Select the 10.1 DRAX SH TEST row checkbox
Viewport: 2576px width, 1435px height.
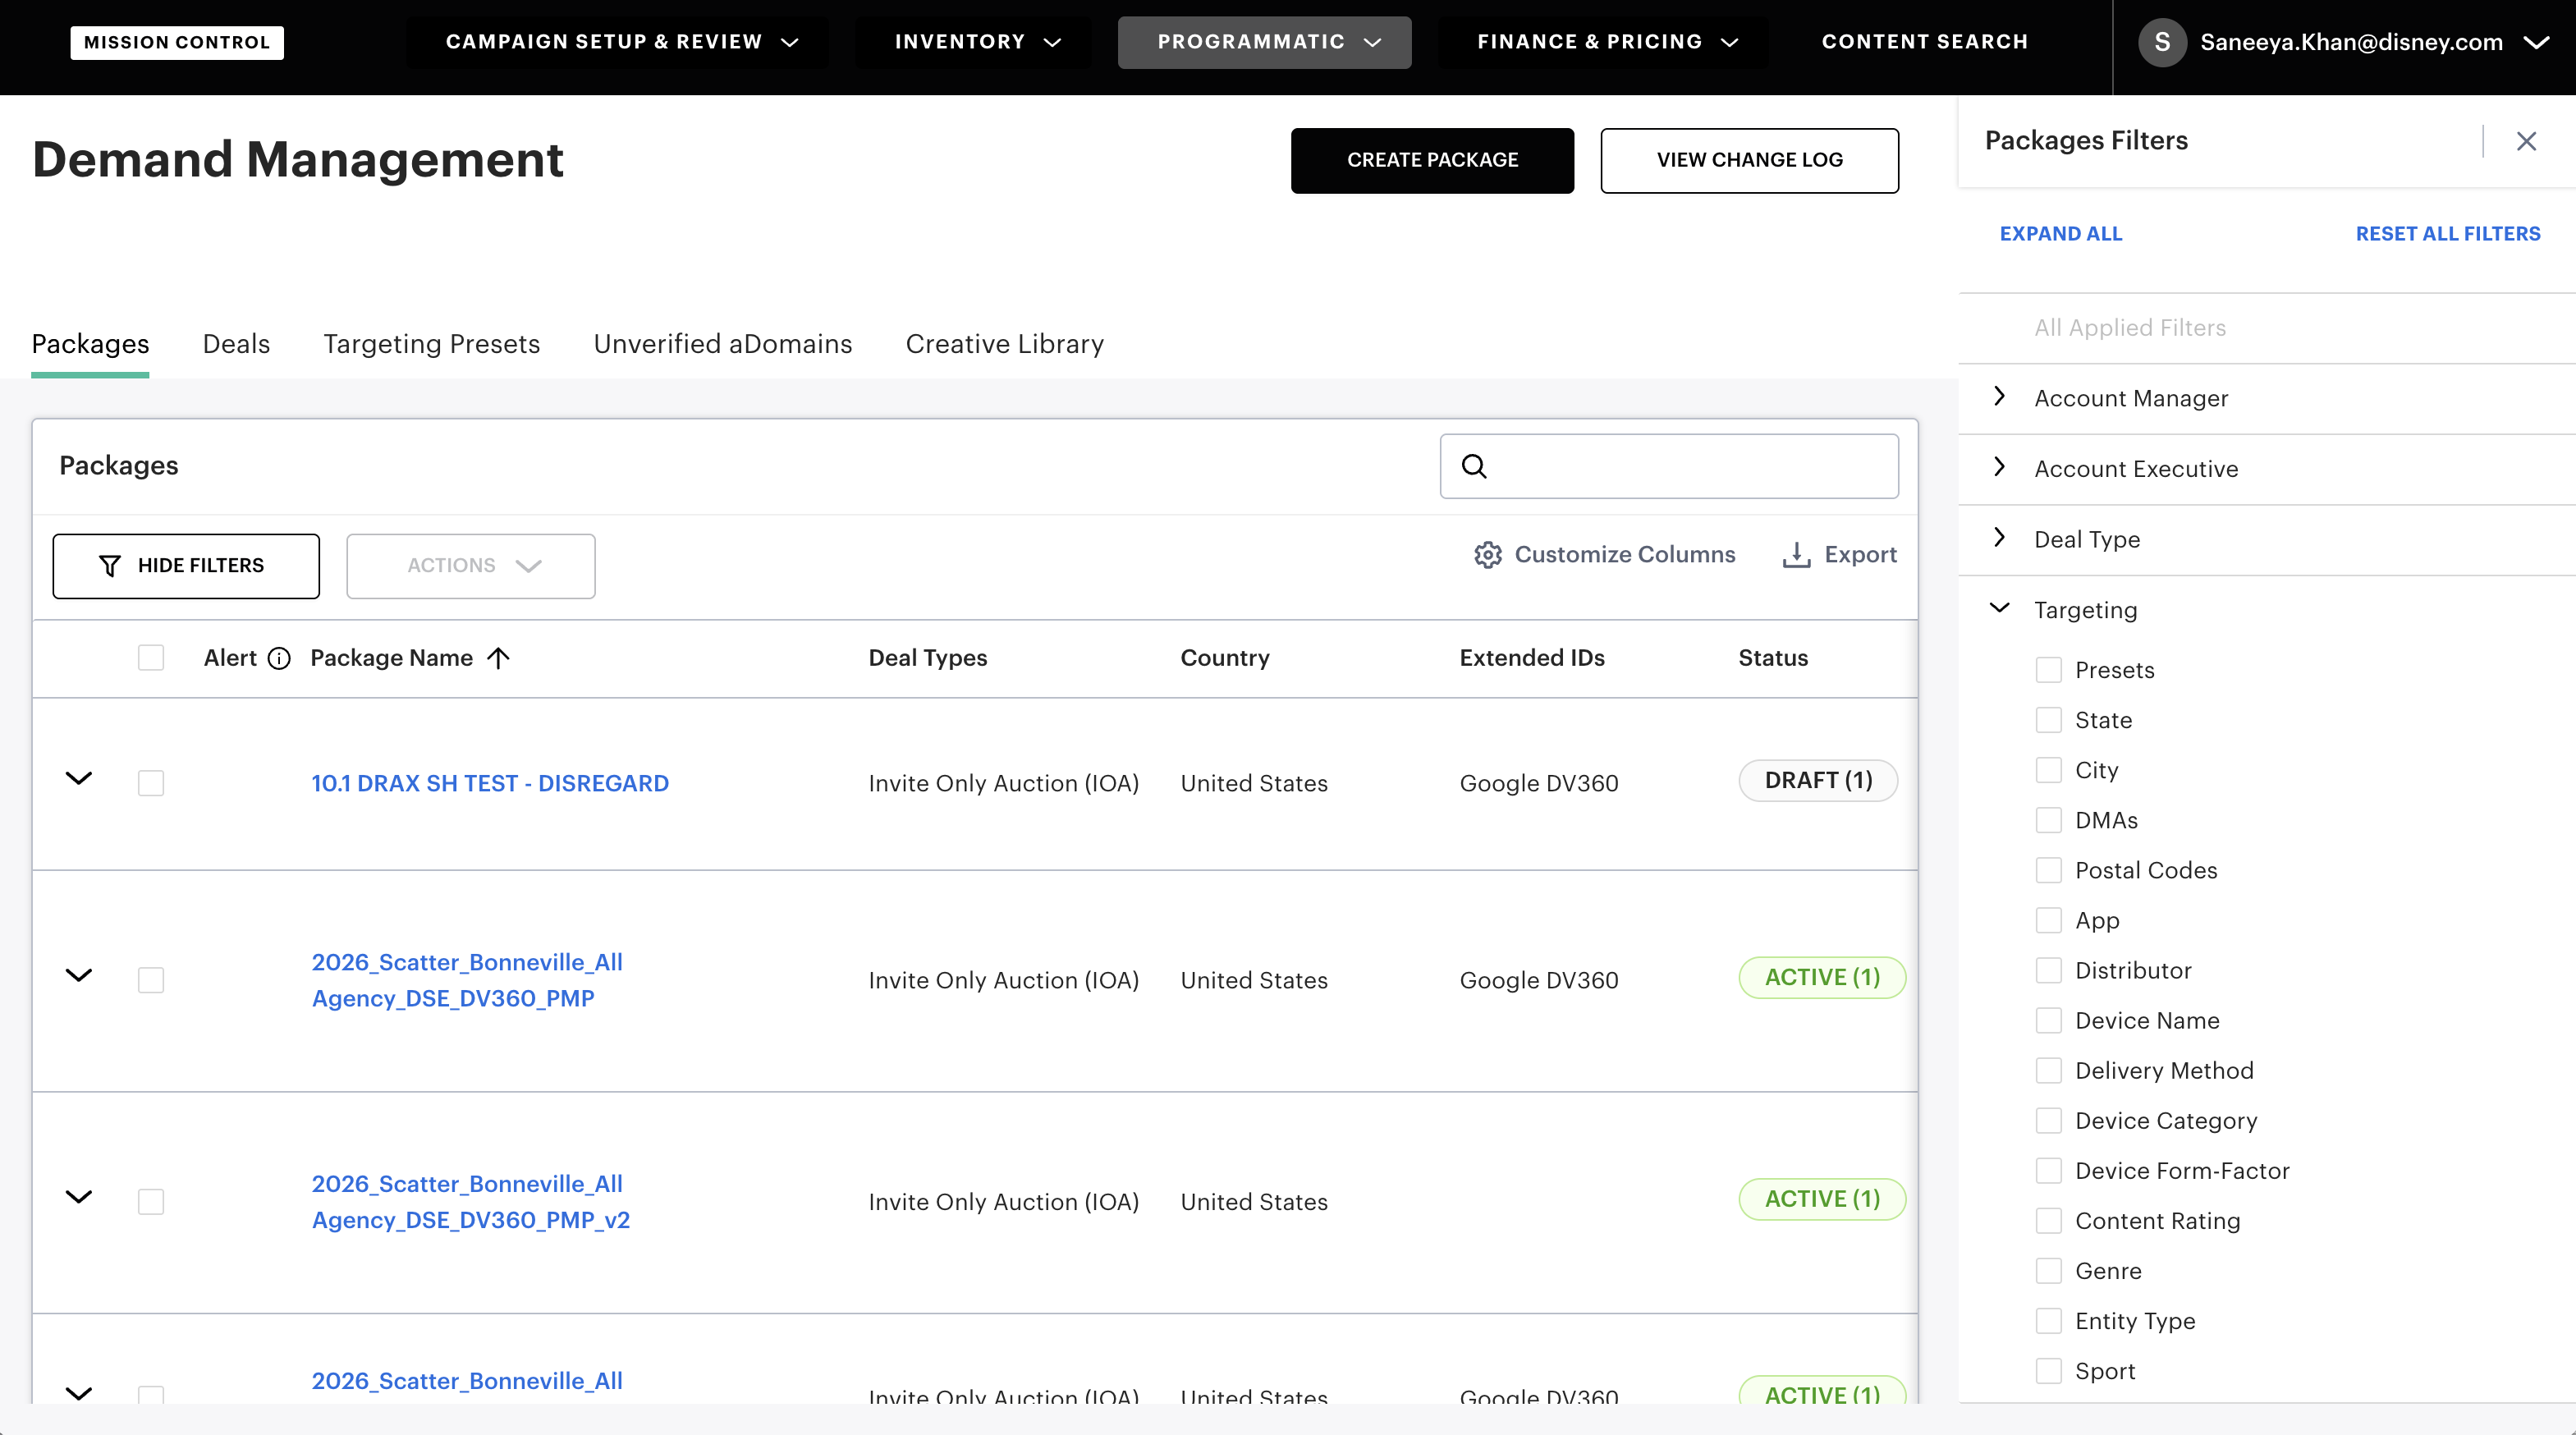[151, 783]
